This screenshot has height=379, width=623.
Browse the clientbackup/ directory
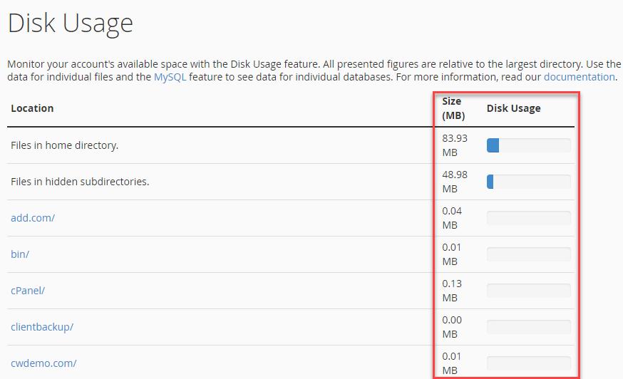point(42,327)
